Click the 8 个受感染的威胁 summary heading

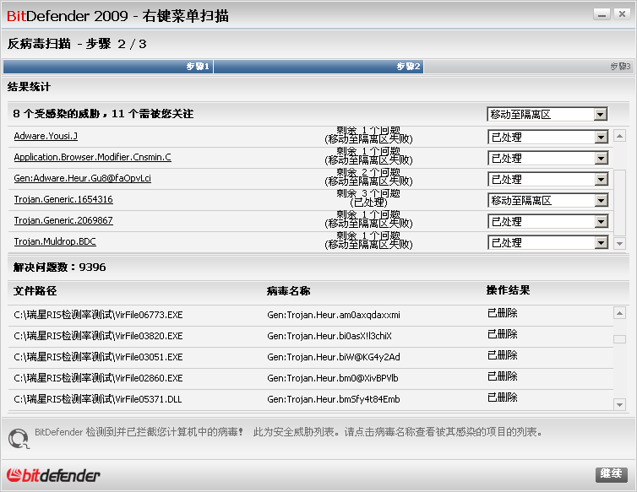point(103,114)
